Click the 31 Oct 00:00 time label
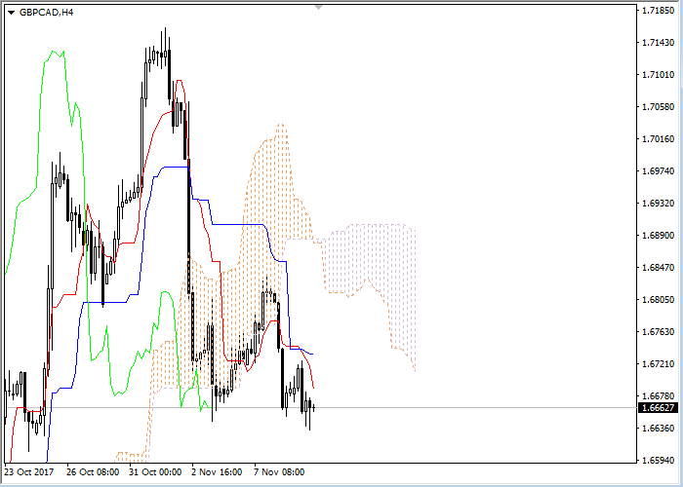The height and width of the screenshot is (487, 683). (x=155, y=472)
